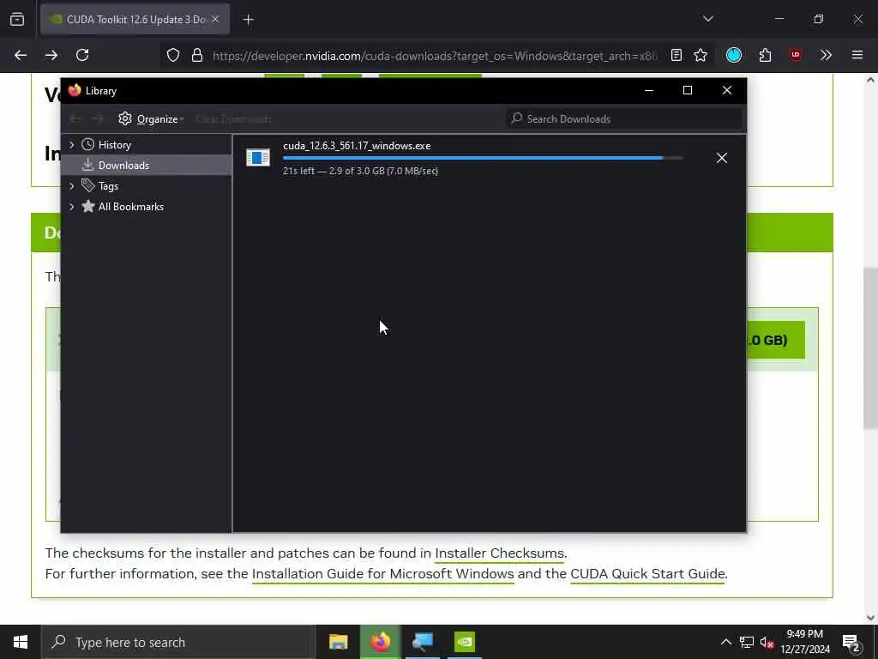Open the Organize menu in Library
The image size is (878, 659).
(151, 118)
